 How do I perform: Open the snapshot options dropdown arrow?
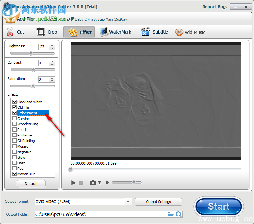point(100,183)
